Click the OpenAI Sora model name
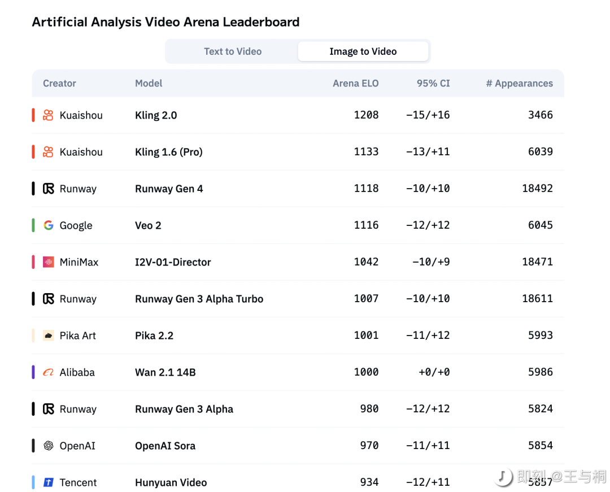This screenshot has height=492, width=610. pyautogui.click(x=165, y=446)
